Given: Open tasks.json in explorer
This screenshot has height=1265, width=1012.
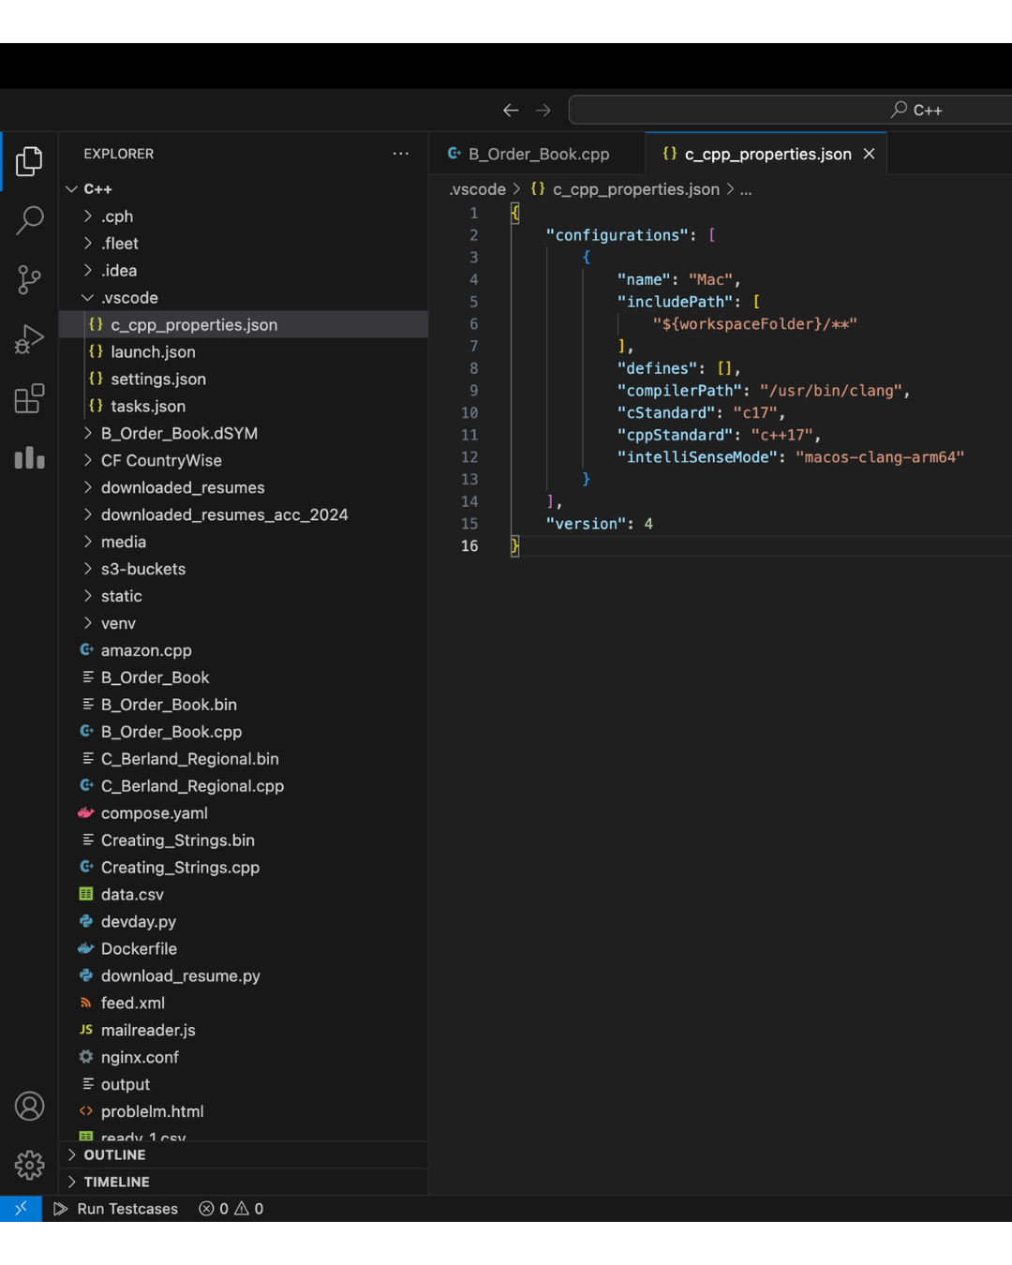Looking at the screenshot, I should point(244,407).
